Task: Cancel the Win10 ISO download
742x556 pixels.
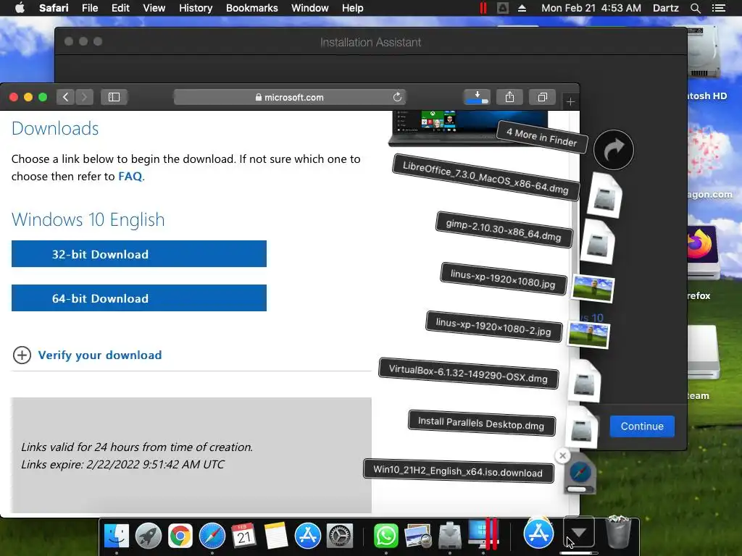Action: pos(562,456)
